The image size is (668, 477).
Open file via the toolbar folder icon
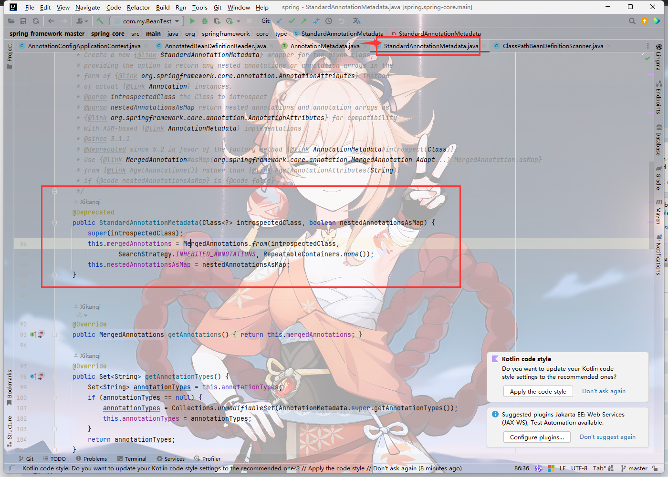click(x=11, y=21)
